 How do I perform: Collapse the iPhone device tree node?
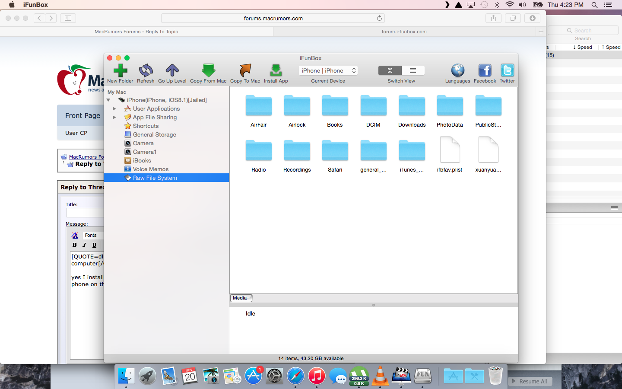click(108, 100)
